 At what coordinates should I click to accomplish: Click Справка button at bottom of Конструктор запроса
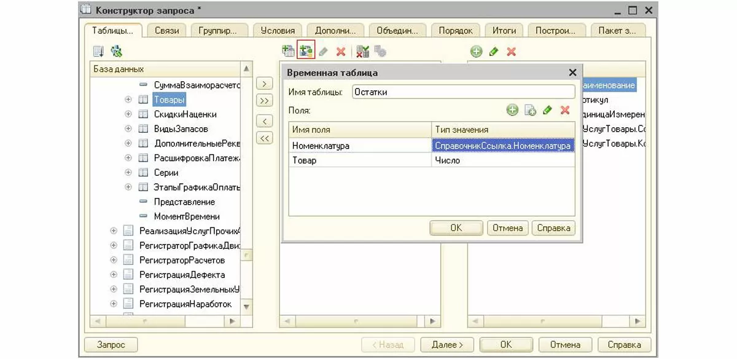tap(624, 345)
